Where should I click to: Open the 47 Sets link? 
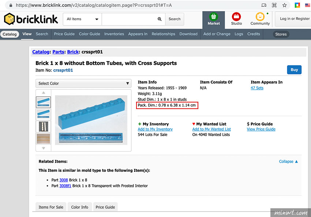pyautogui.click(x=257, y=88)
